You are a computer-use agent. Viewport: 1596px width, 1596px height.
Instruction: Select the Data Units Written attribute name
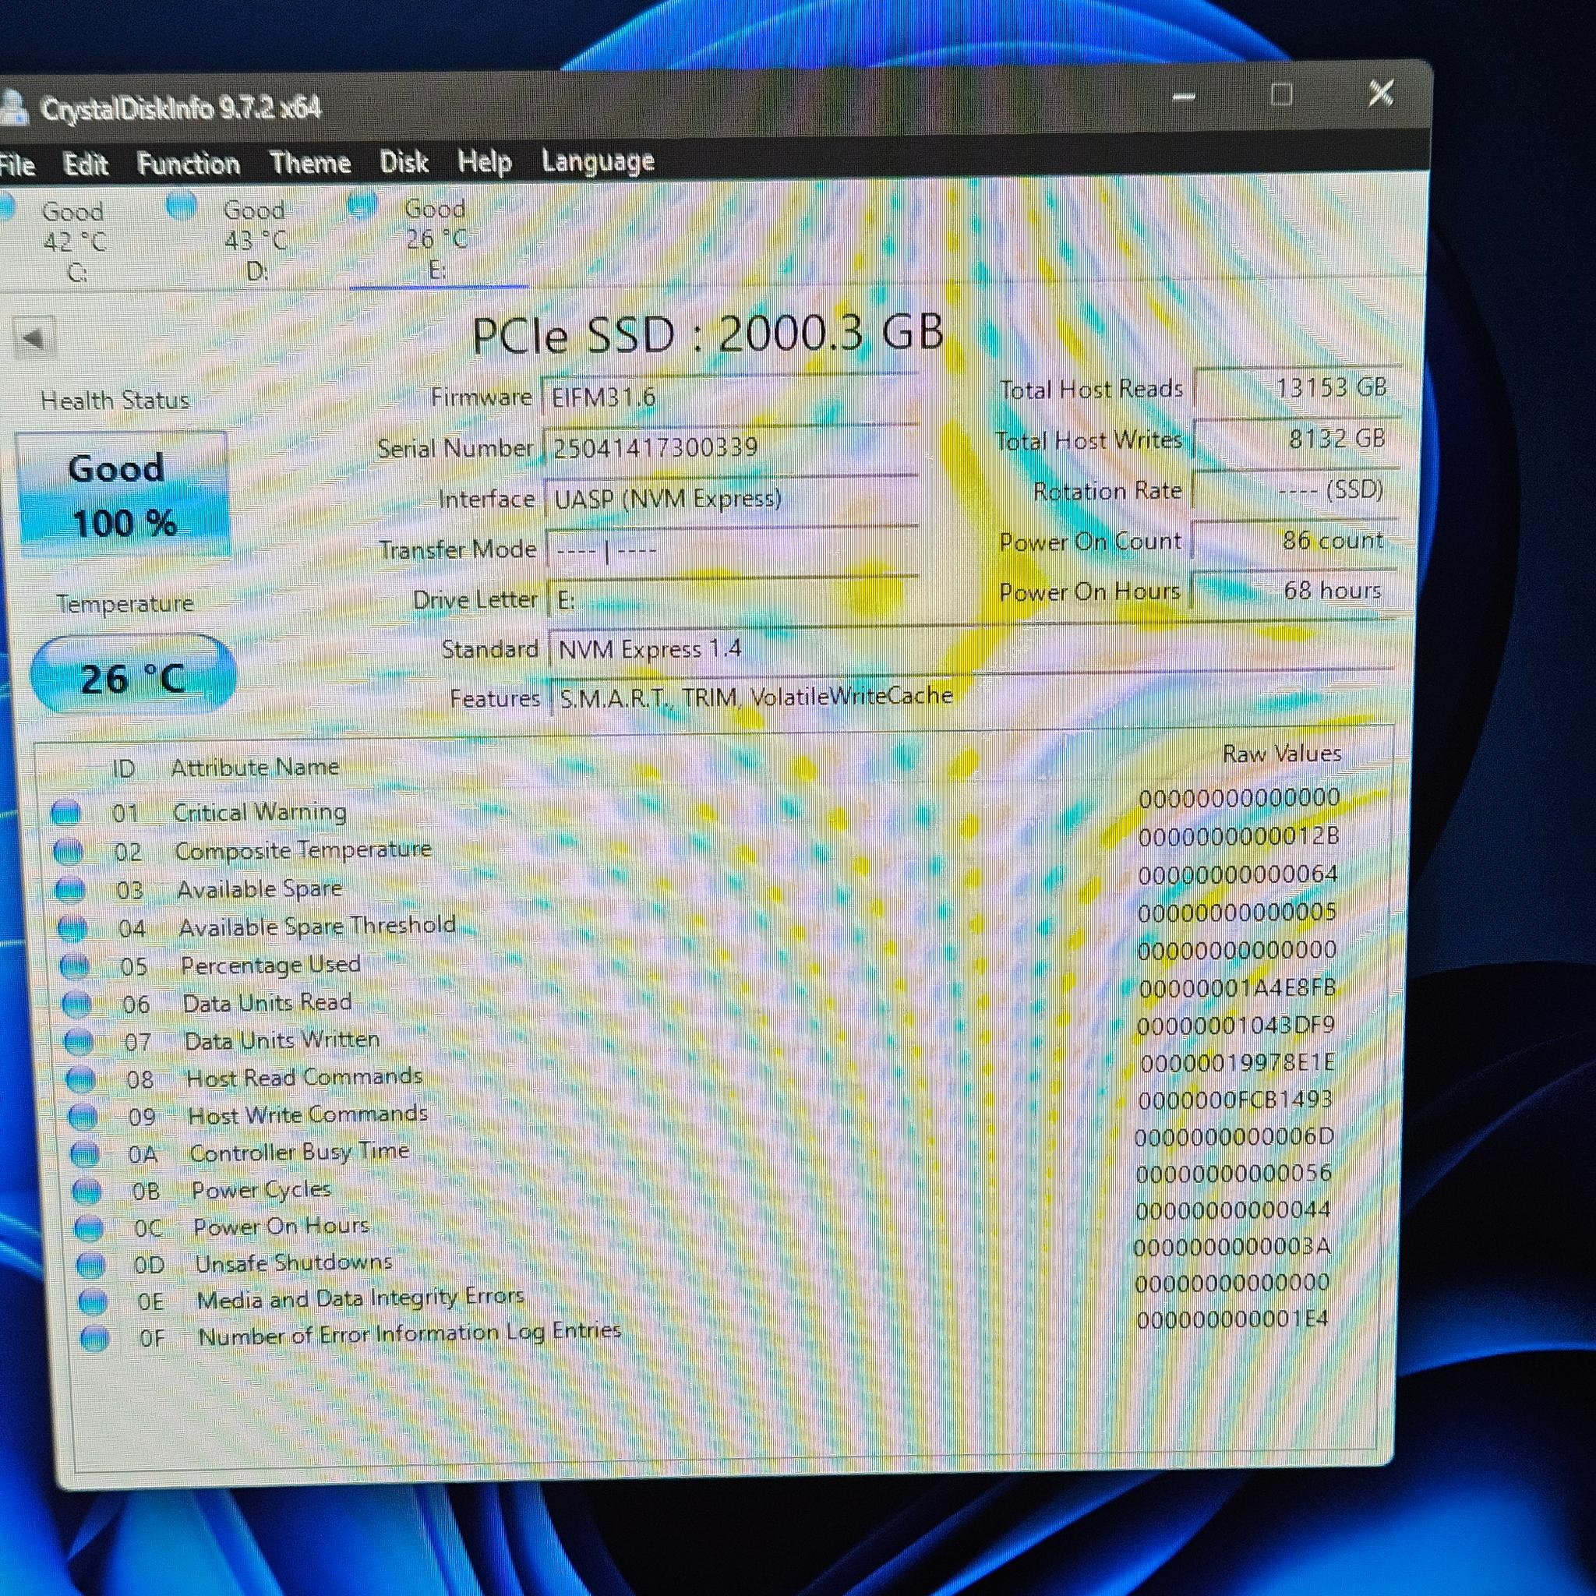click(281, 1040)
